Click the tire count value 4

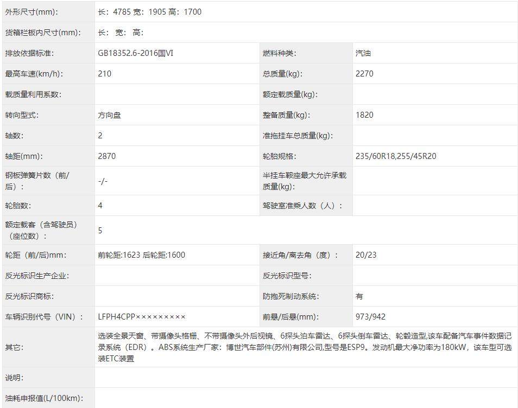(x=100, y=206)
